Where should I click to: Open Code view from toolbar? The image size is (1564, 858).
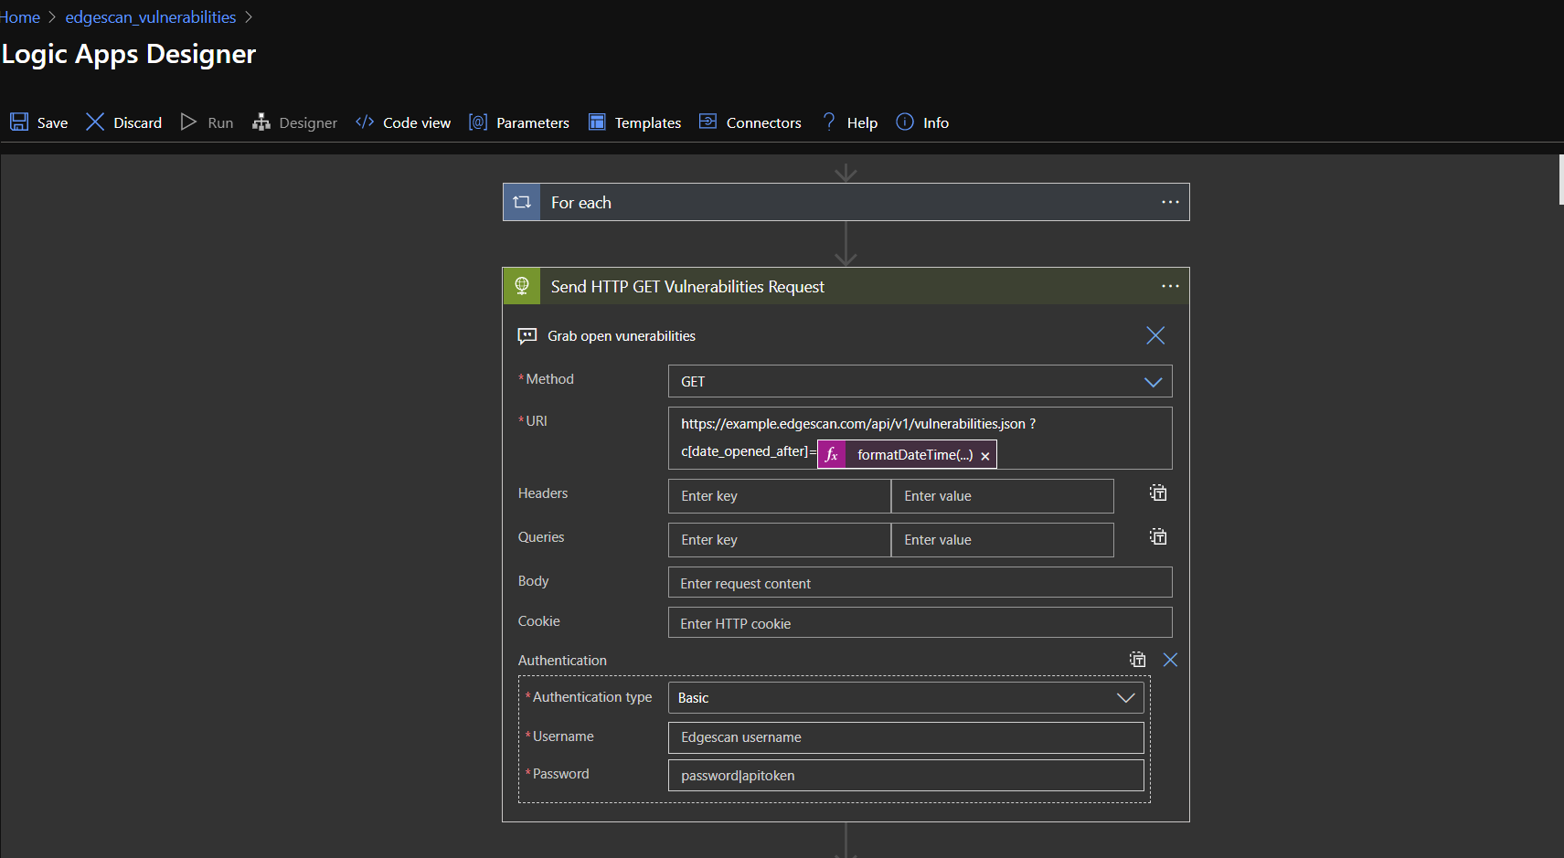403,122
